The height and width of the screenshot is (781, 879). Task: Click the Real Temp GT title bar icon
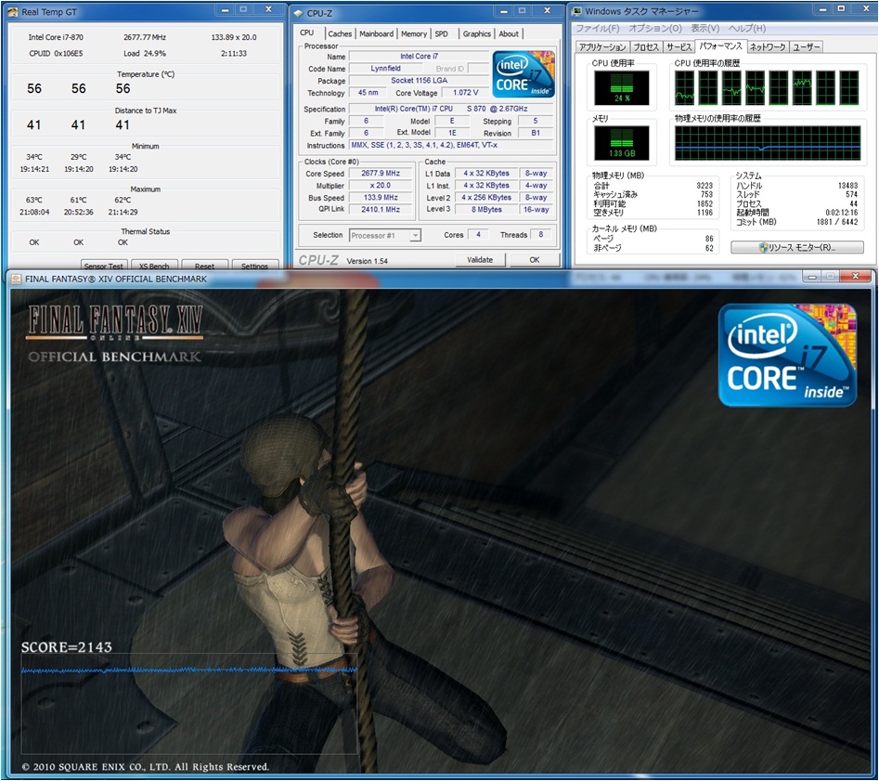tap(12, 11)
